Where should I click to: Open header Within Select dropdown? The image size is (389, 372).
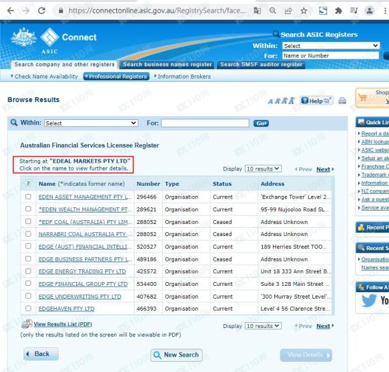[x=331, y=46]
